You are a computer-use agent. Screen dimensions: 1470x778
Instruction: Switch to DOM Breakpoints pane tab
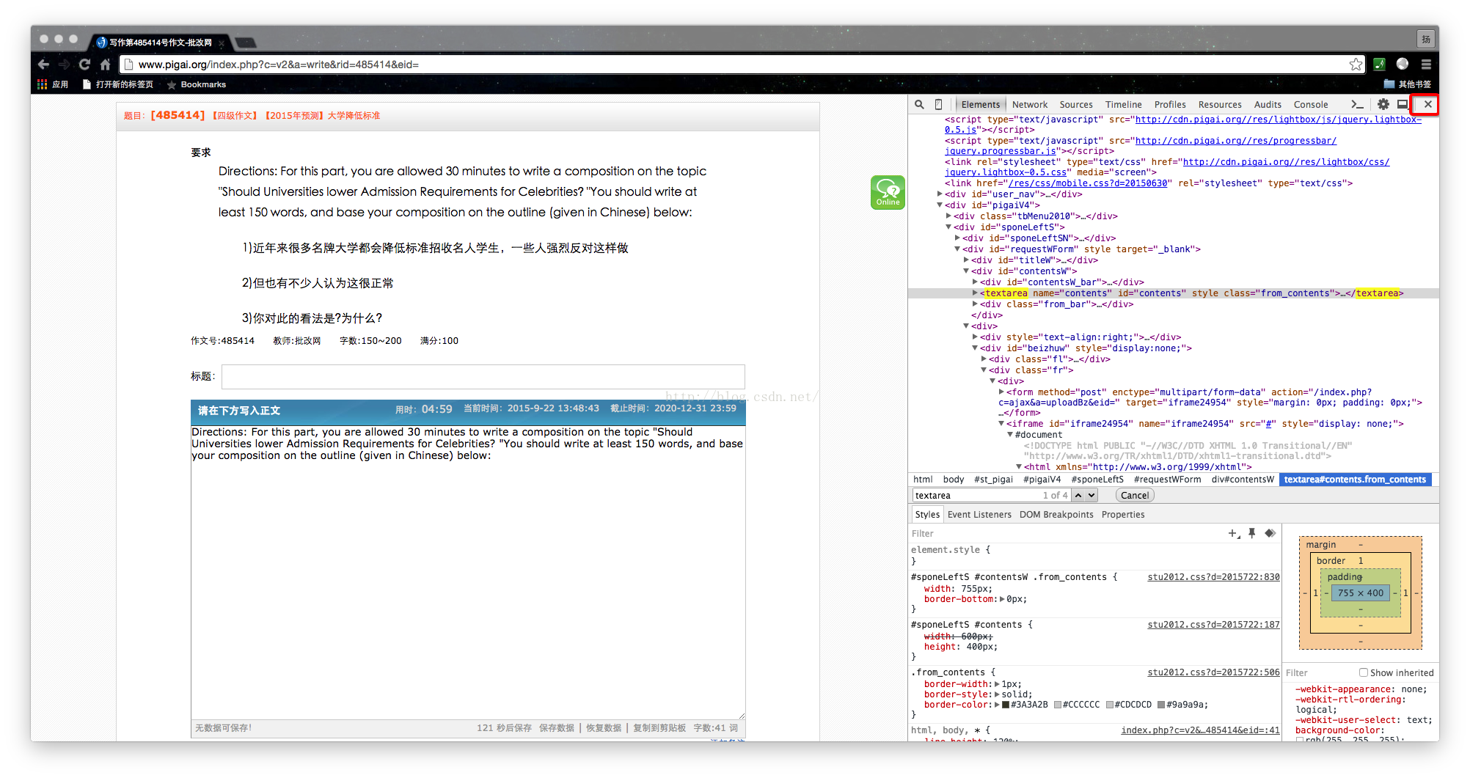(1056, 515)
